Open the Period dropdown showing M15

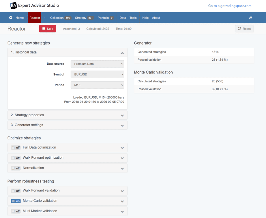(97, 85)
